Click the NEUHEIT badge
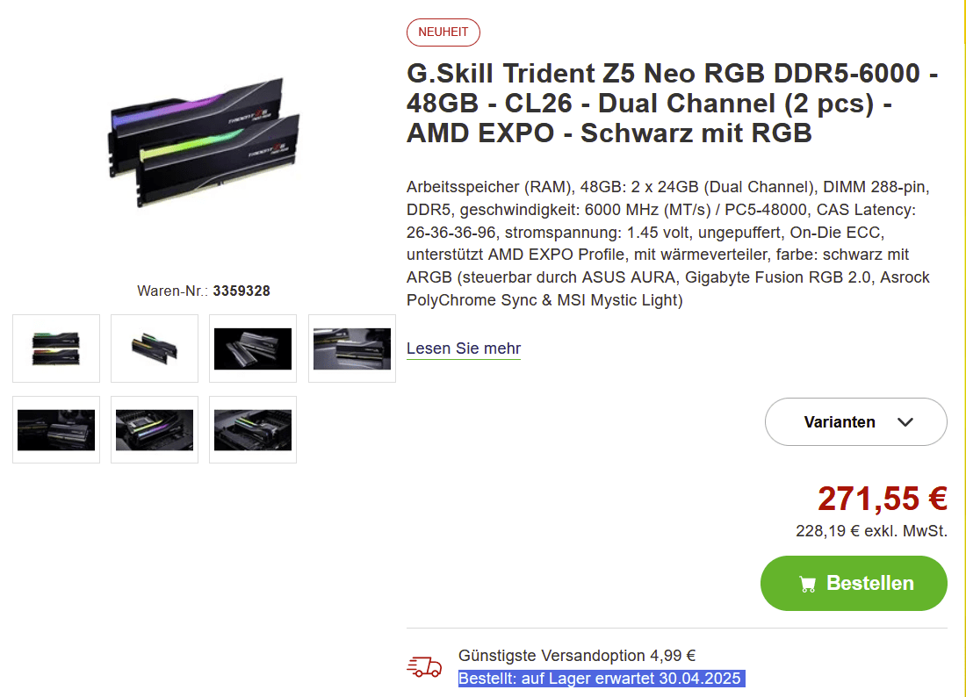Screen dimensions: 966x697 pos(443,32)
